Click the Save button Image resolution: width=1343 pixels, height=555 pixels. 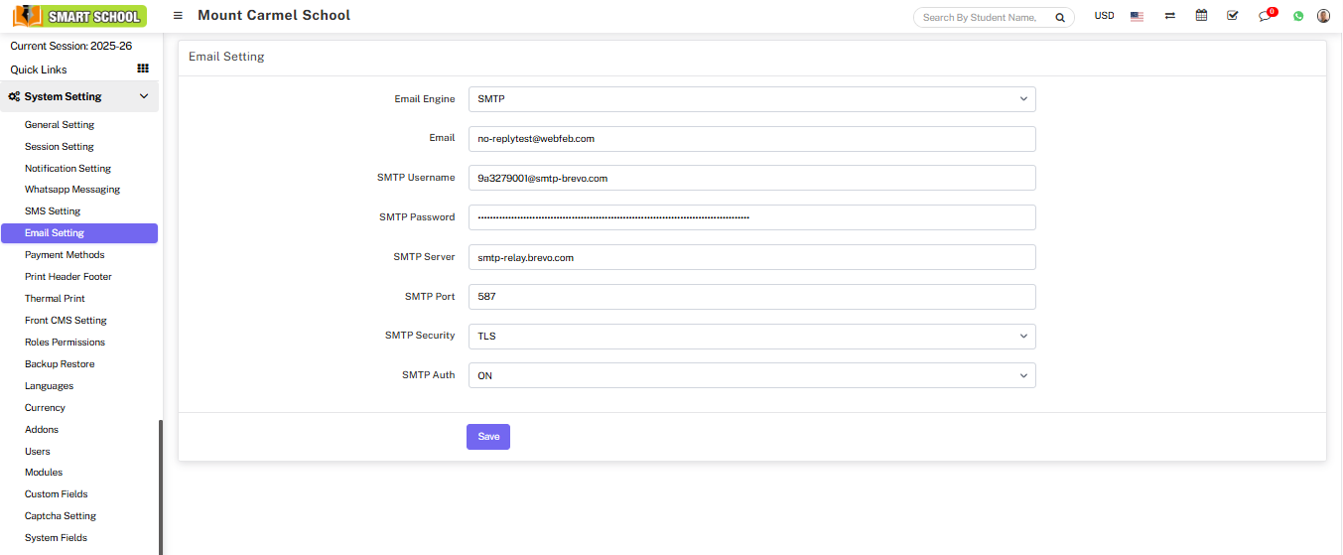488,437
